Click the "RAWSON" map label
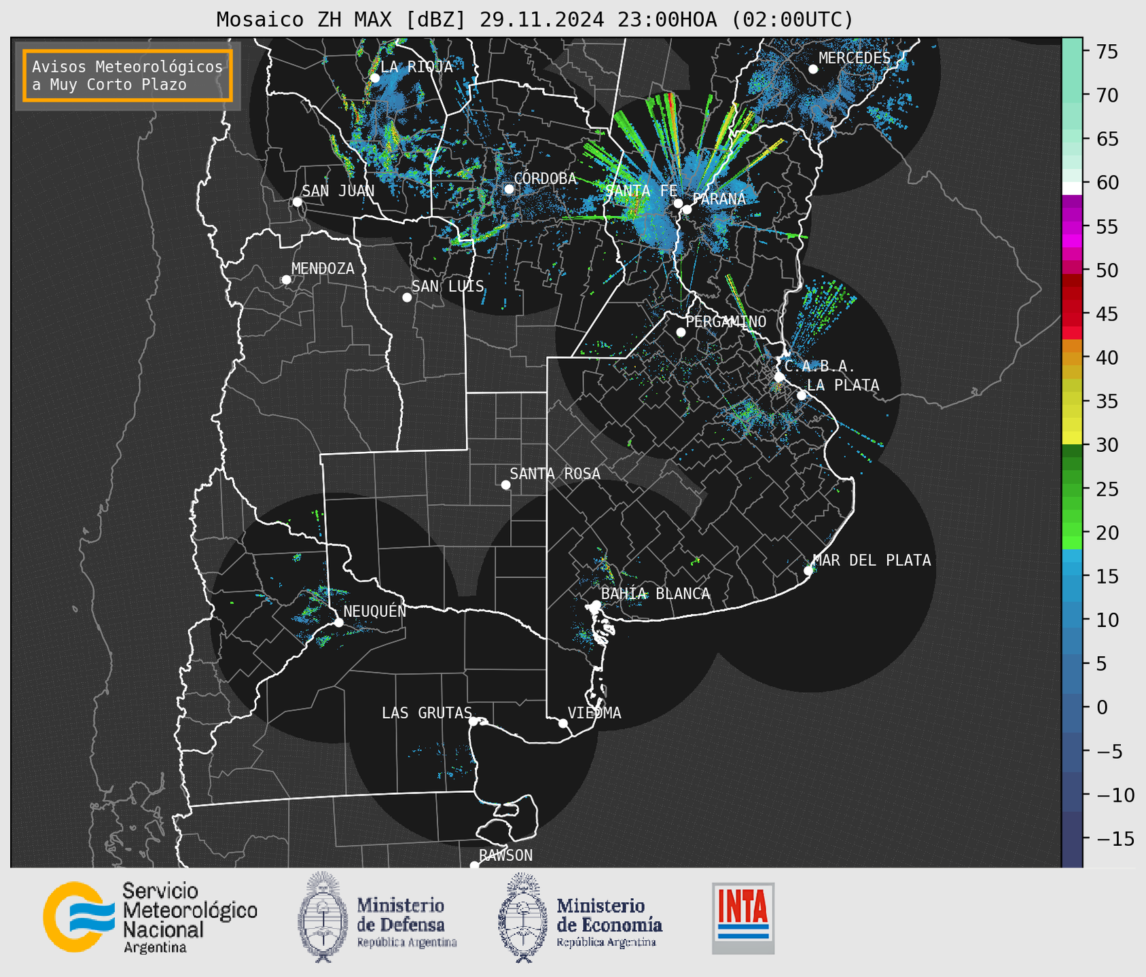Screen dimensions: 1146x977 click(506, 855)
